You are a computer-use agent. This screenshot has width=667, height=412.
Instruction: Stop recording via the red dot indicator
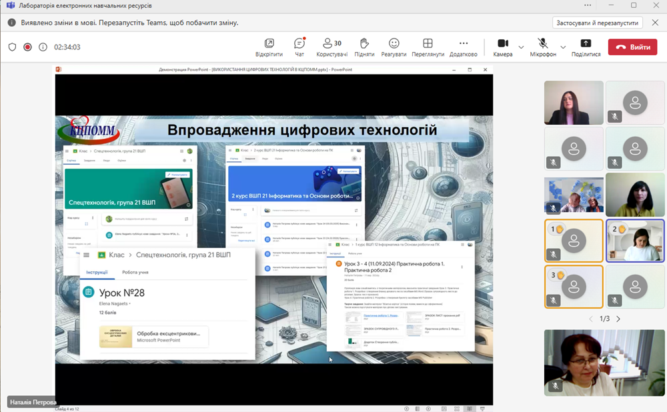pyautogui.click(x=27, y=47)
